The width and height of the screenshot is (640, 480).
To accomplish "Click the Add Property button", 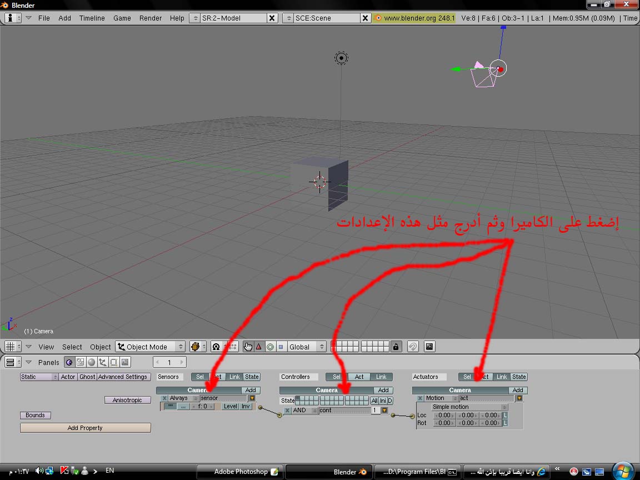I will tap(86, 428).
